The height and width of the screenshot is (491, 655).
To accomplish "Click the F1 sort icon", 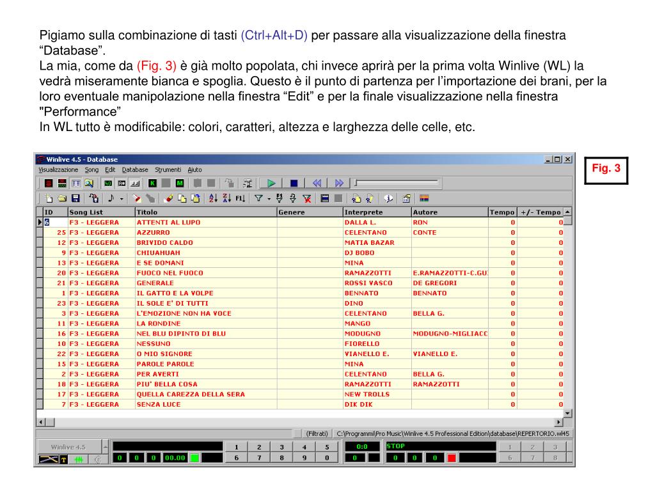I will click(x=241, y=199).
